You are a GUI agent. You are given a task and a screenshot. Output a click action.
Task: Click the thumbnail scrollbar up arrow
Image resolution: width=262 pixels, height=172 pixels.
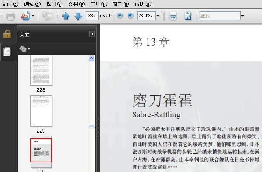pos(91,58)
